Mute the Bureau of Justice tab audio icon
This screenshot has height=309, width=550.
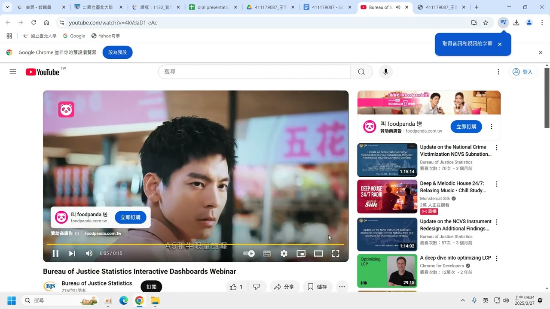398,7
